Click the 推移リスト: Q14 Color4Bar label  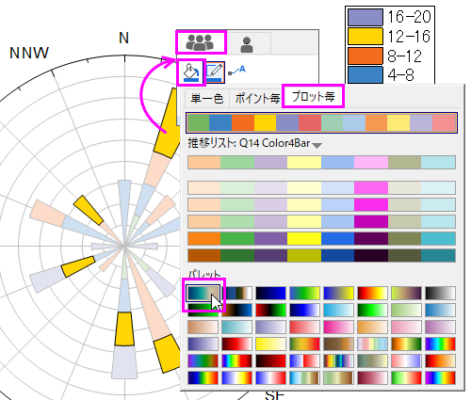249,143
